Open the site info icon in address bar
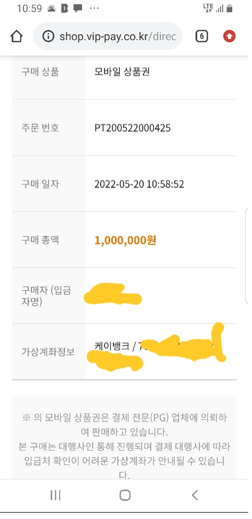Viewport: 252px width, 519px height. [48, 36]
